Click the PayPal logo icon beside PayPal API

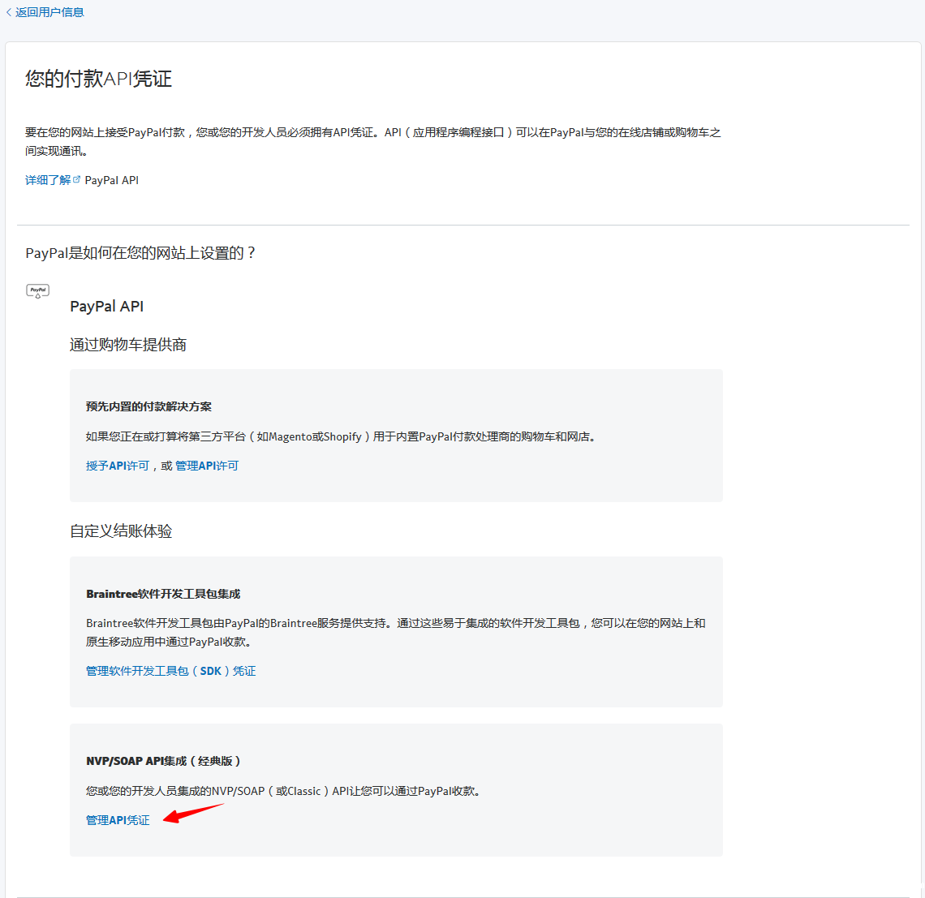pos(38,290)
